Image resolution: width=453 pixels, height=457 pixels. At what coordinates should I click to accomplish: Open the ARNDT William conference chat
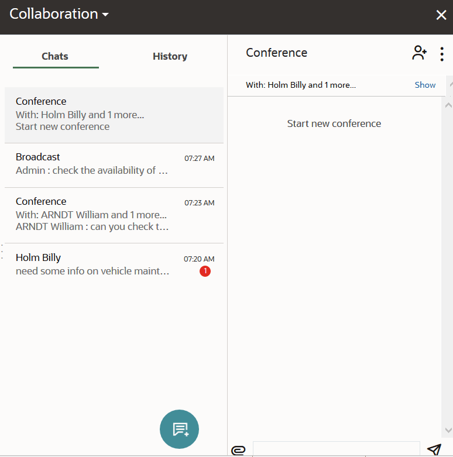(114, 215)
